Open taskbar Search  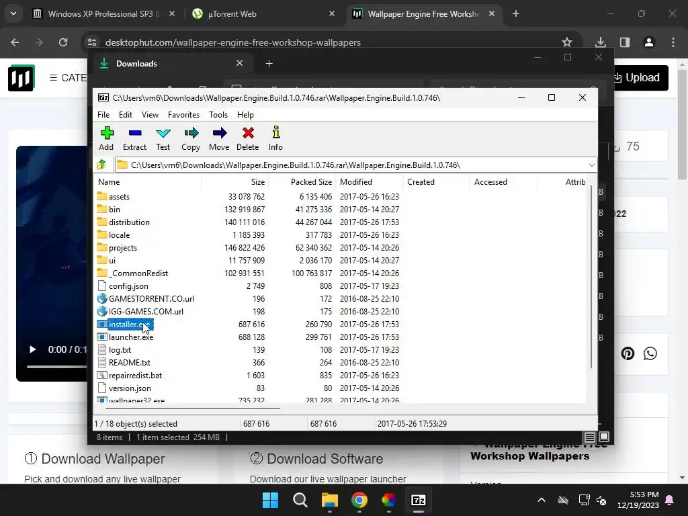[x=300, y=500]
